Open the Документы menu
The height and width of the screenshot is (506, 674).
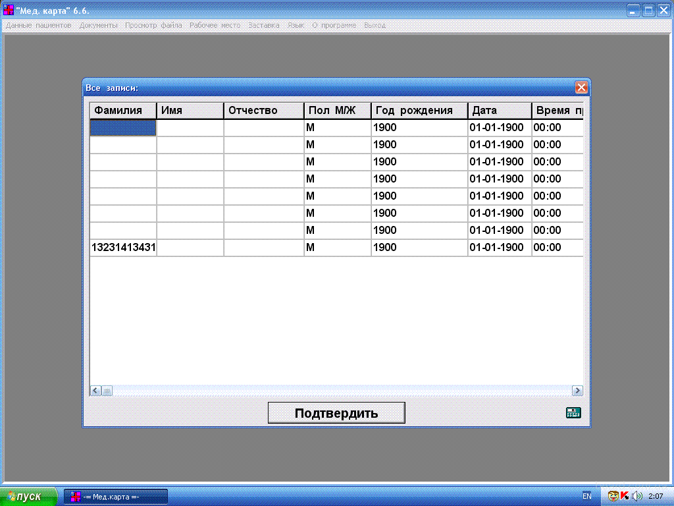tap(99, 25)
